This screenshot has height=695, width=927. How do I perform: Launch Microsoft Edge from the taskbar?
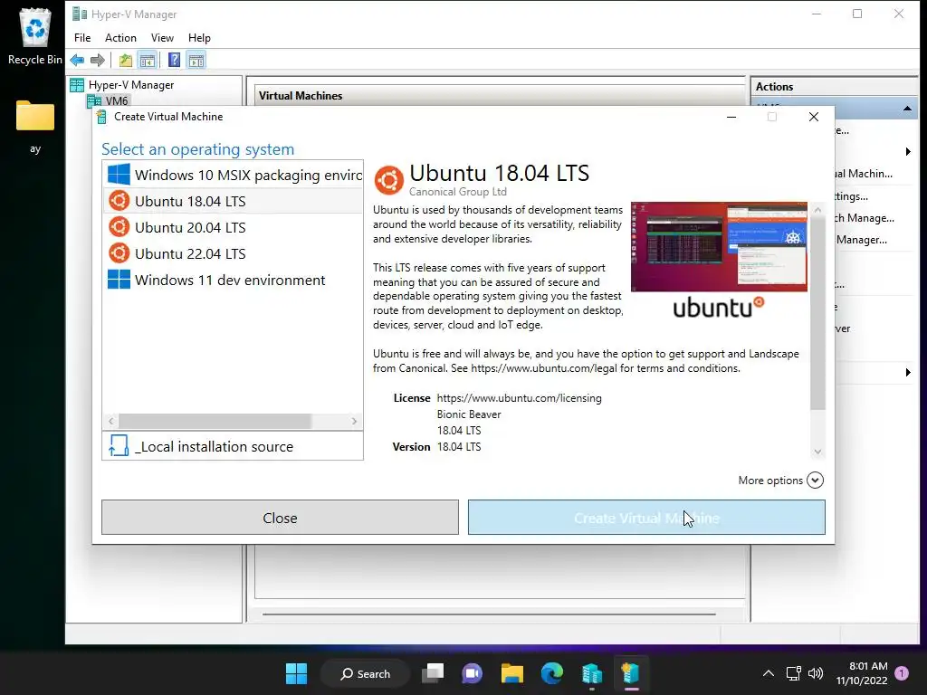[x=552, y=673]
